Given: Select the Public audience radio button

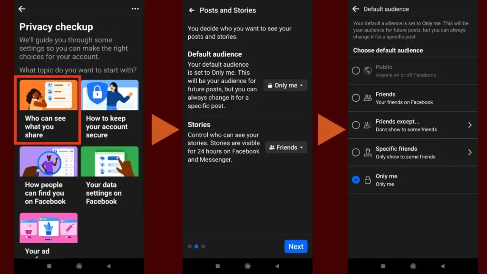Looking at the screenshot, I should [356, 71].
